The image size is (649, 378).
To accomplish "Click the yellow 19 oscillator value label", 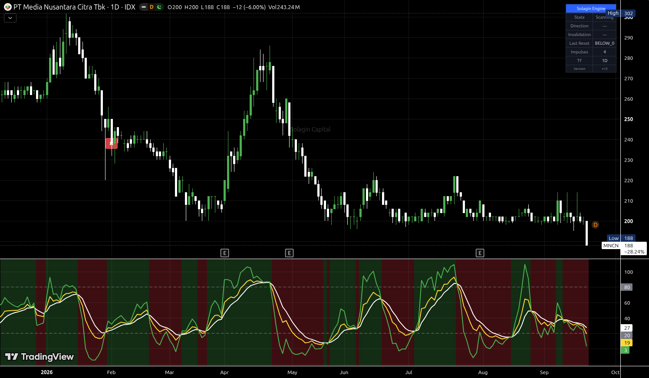I will 627,343.
